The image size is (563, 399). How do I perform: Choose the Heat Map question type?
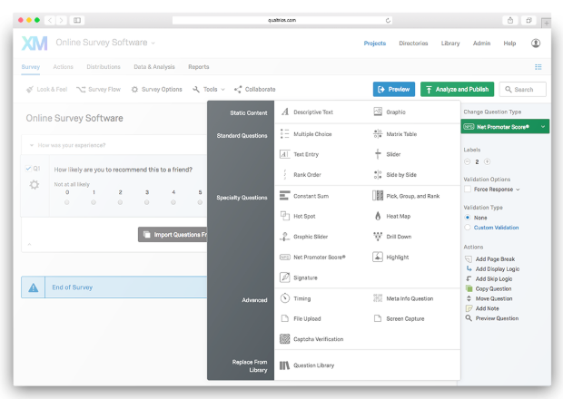click(392, 216)
